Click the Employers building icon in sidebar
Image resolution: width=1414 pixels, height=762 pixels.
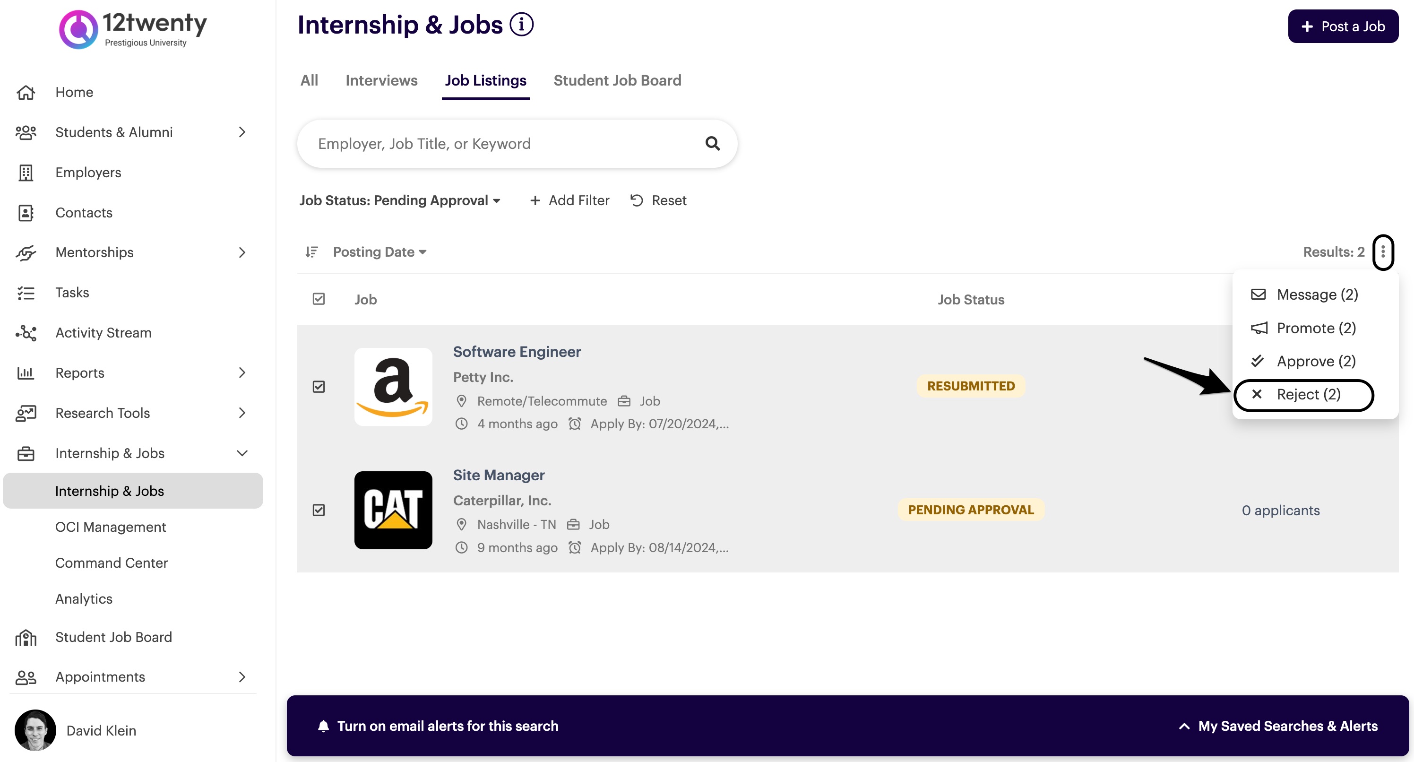click(x=26, y=173)
